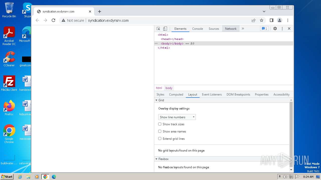Open Chrome profile avatar
Screen dimensions: 321x180
280,20
